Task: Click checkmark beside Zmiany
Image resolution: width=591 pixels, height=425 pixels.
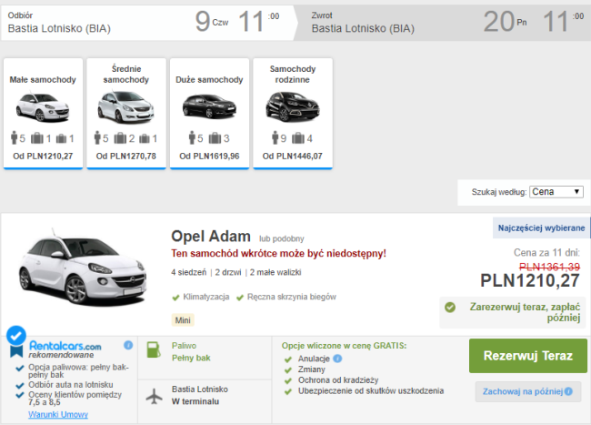Action: pos(288,370)
